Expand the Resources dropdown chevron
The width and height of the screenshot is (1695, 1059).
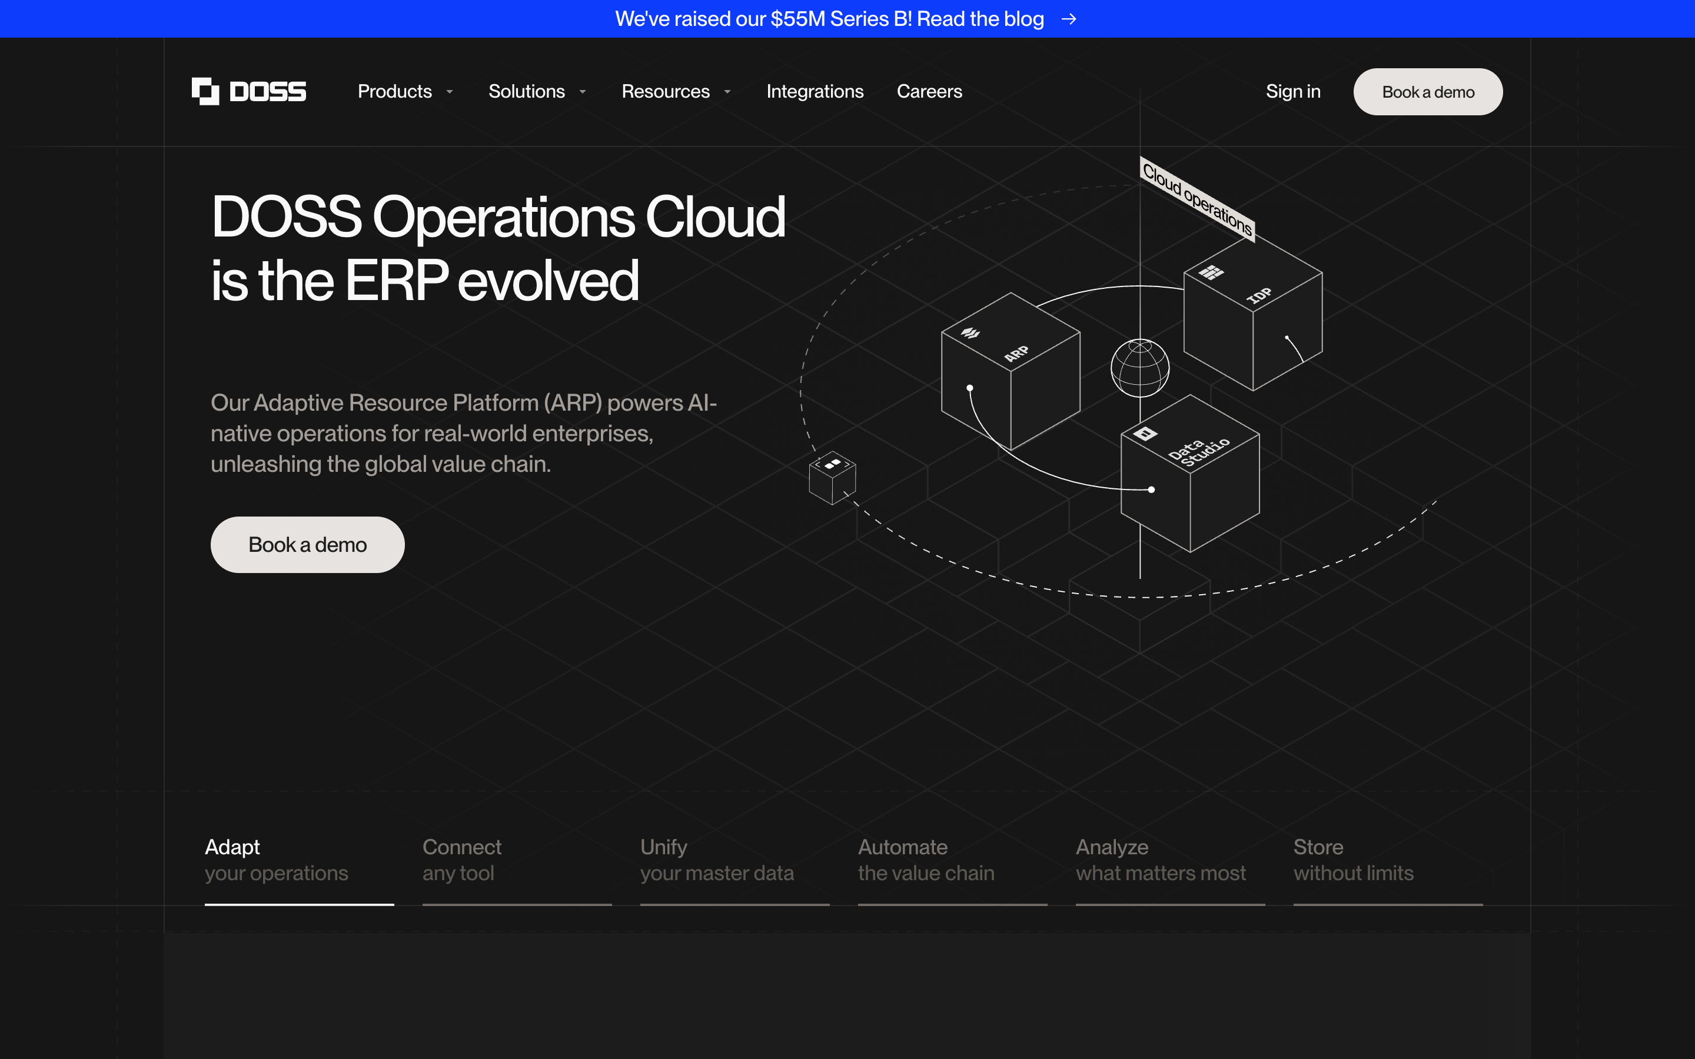point(727,92)
